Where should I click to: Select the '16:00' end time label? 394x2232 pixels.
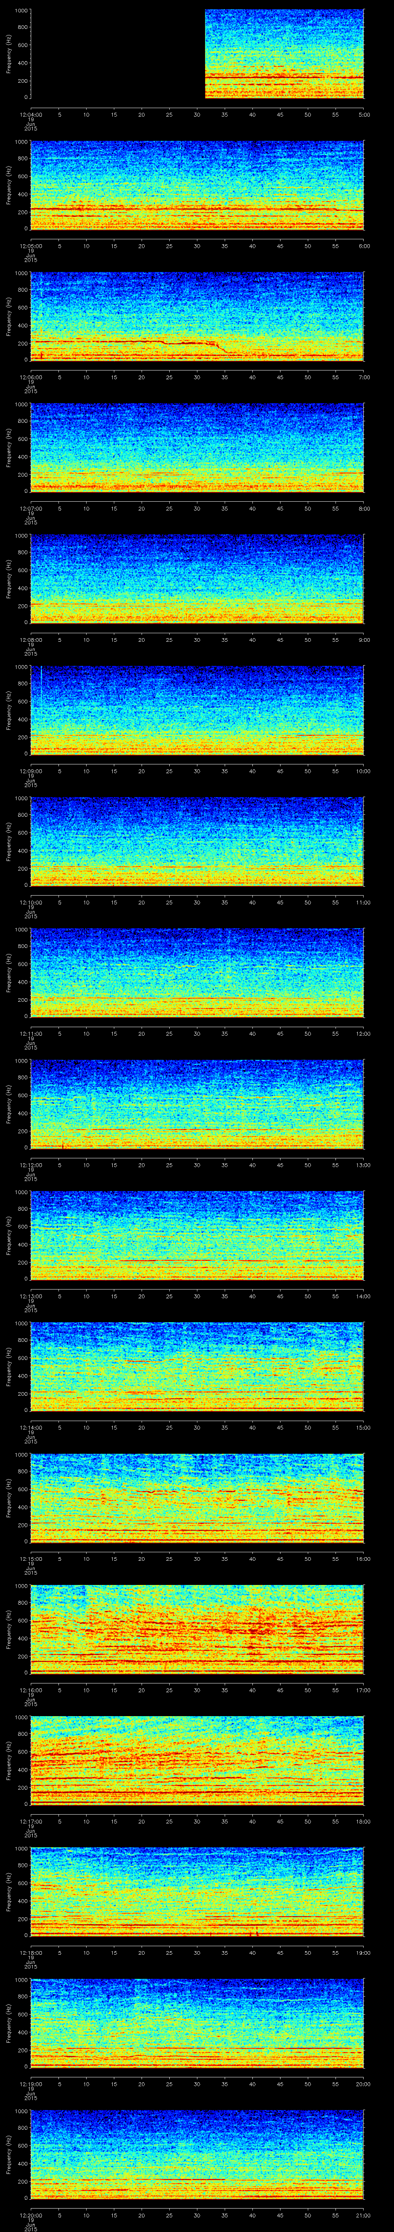(363, 1559)
